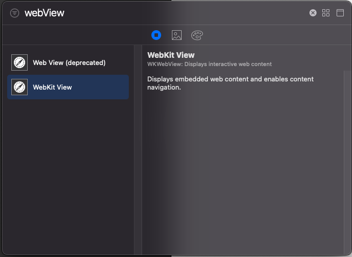Select the WebKit View row

point(68,87)
